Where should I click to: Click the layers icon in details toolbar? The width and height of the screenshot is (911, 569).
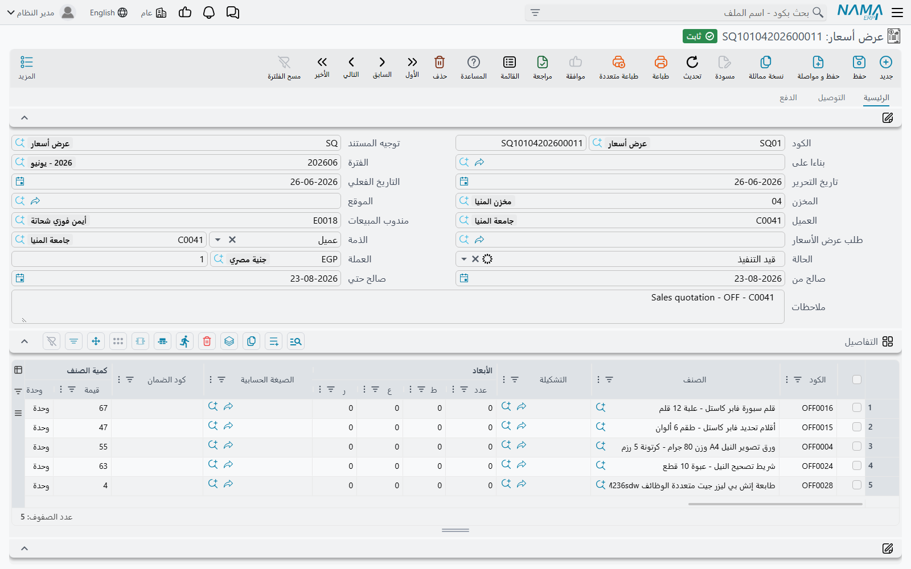click(229, 341)
